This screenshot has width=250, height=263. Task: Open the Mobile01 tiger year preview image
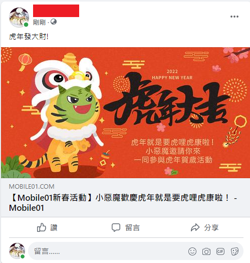click(x=125, y=112)
